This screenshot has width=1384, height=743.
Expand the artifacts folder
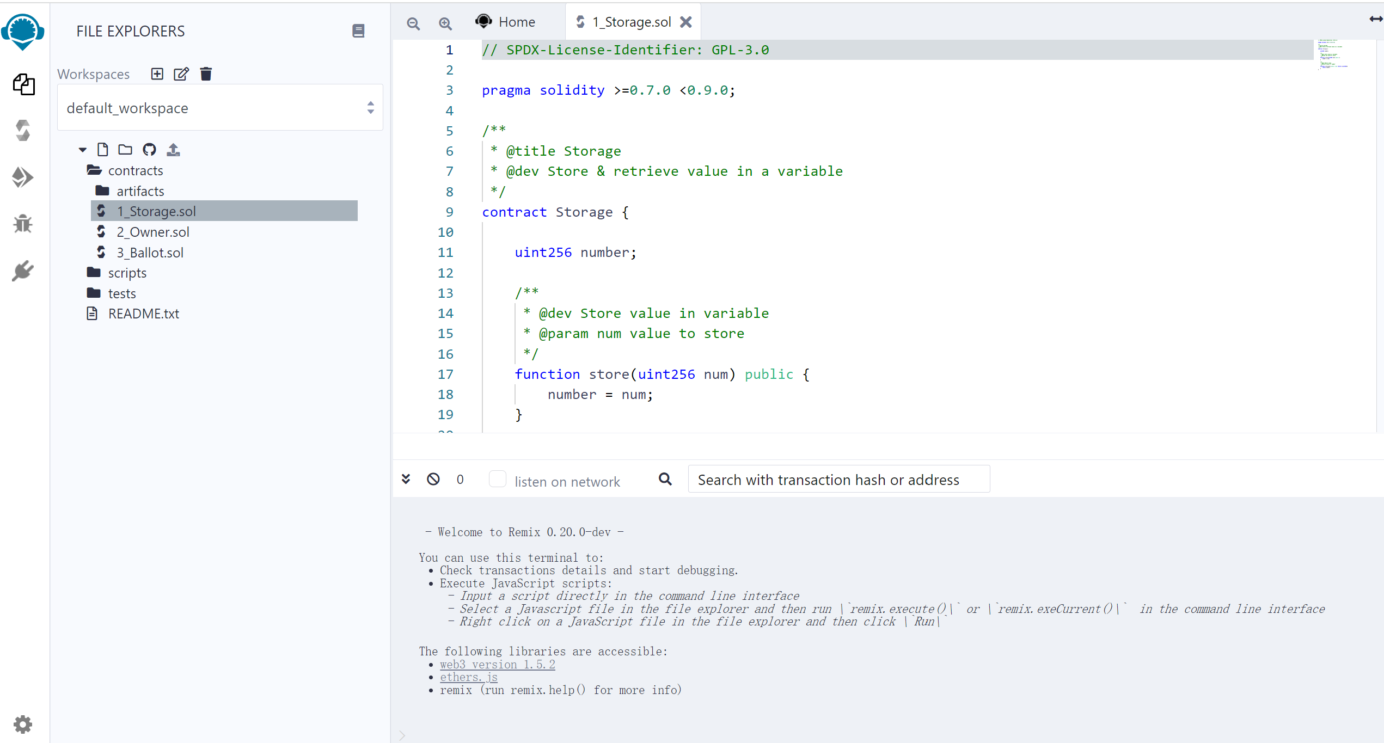point(130,191)
